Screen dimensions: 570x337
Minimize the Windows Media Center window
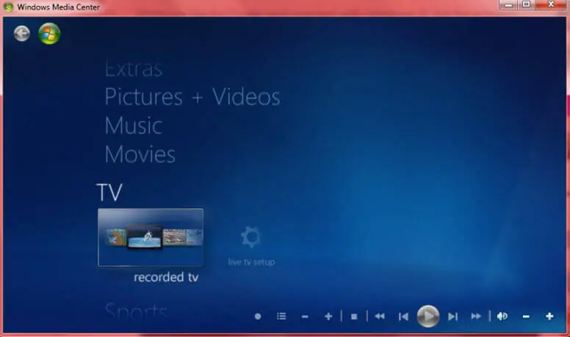[508, 4]
